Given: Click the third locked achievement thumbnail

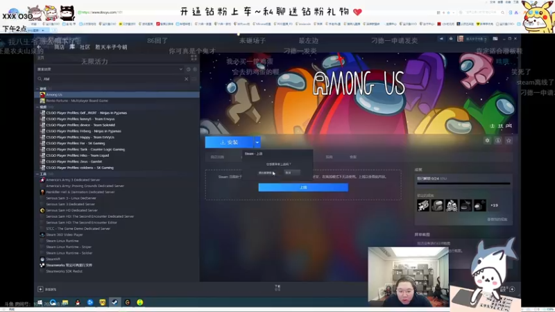Looking at the screenshot, I should pyautogui.click(x=452, y=205).
